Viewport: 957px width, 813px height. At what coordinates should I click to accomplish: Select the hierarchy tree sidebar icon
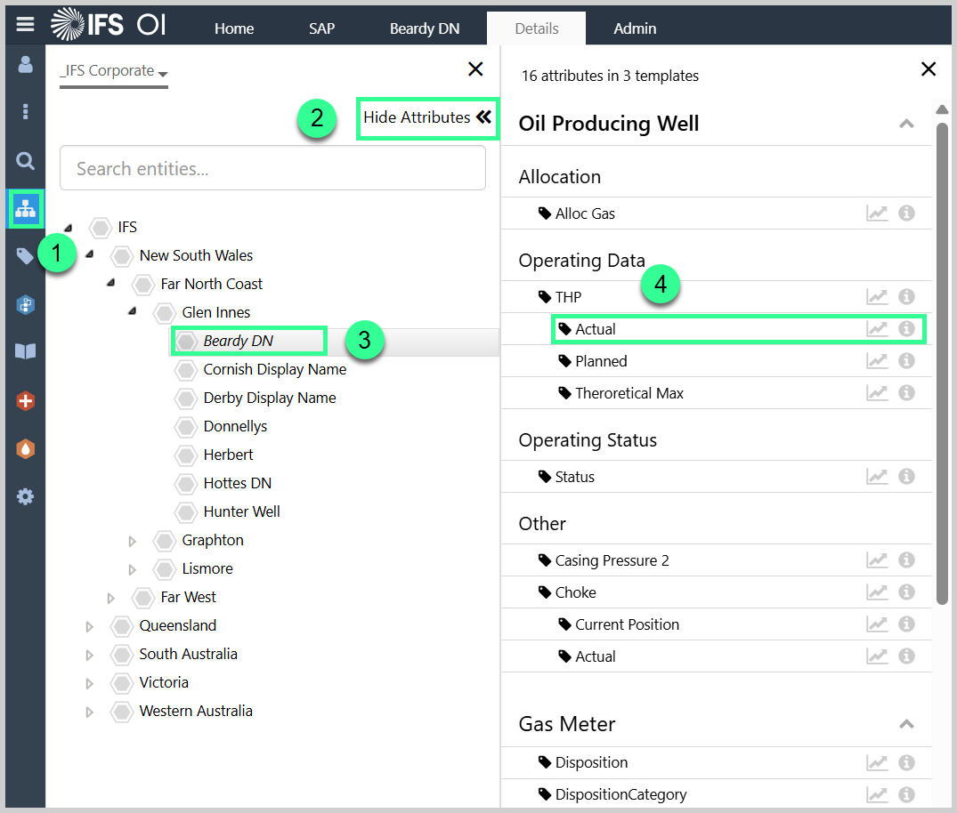coord(25,208)
